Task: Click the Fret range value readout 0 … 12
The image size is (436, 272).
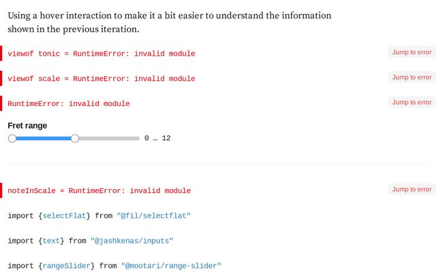Action: (157, 138)
